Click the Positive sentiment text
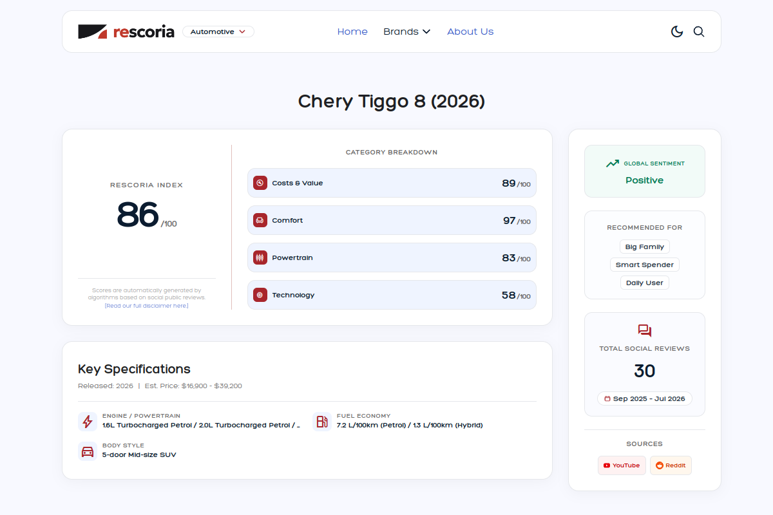The image size is (773, 515). [645, 180]
